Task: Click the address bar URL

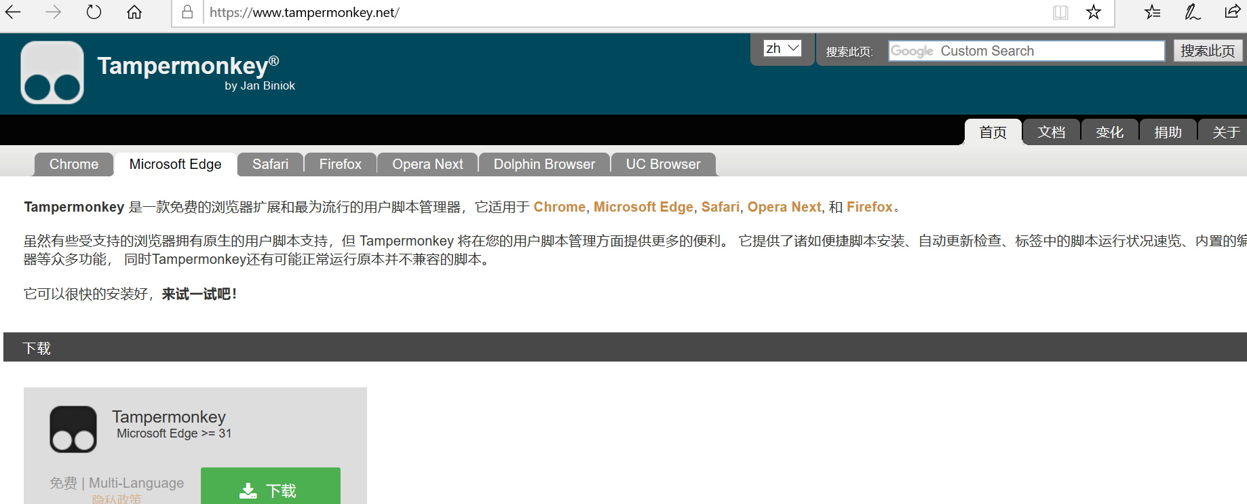Action: [x=305, y=12]
